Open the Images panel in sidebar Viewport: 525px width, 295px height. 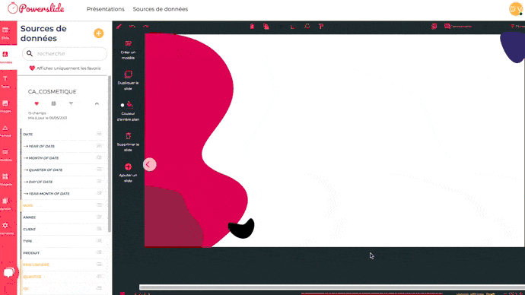click(6, 106)
